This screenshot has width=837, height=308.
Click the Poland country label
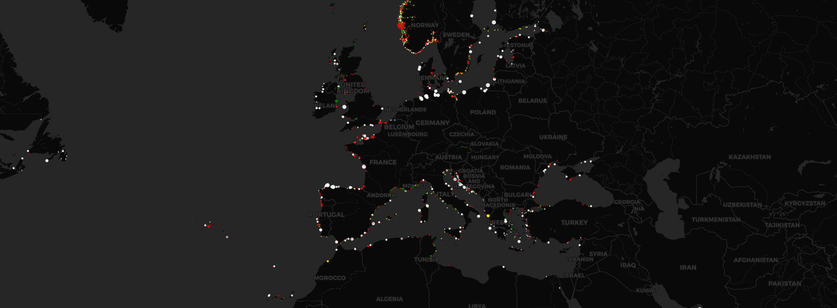(483, 112)
